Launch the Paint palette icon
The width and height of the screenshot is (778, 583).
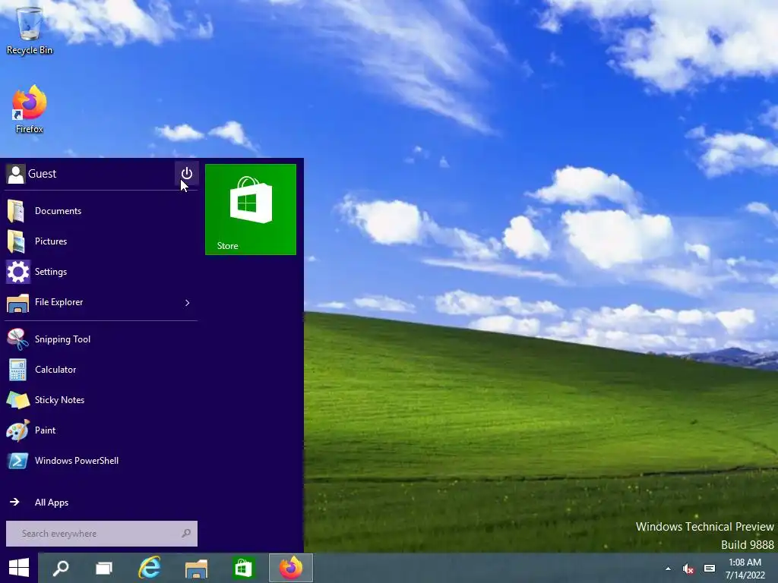coord(18,430)
